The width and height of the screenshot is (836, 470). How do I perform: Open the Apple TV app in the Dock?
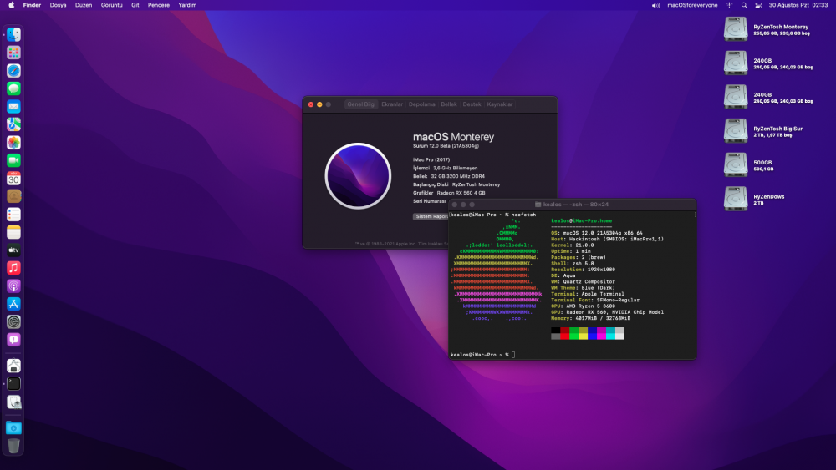tap(14, 250)
